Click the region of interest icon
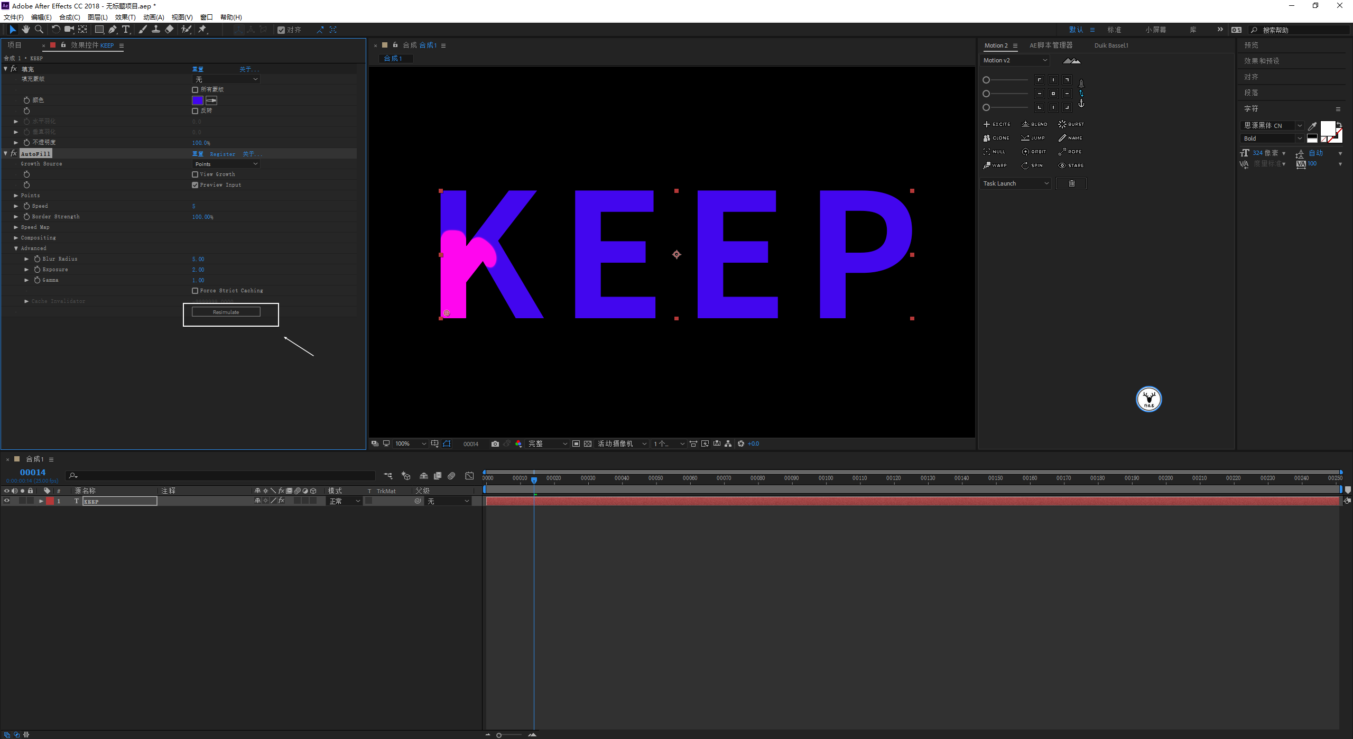The height and width of the screenshot is (739, 1353). tap(576, 444)
